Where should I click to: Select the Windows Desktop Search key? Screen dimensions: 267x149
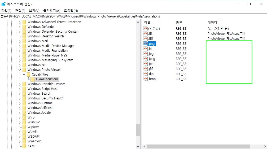click(46, 36)
